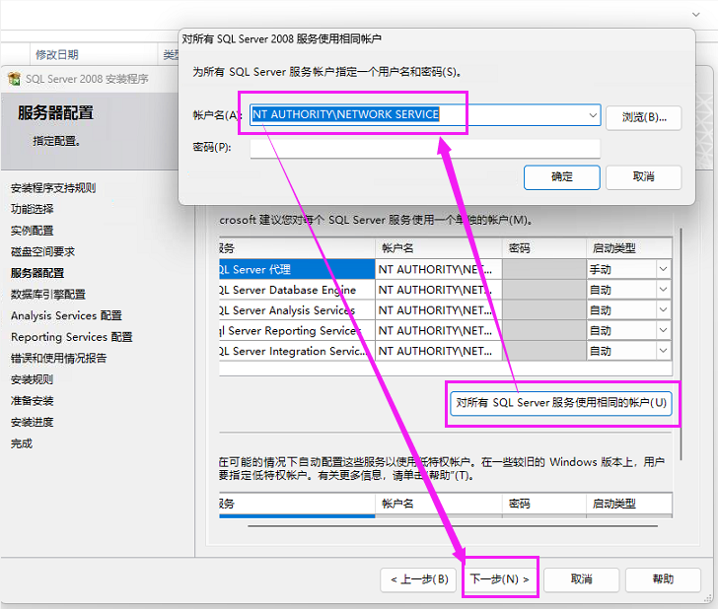The image size is (718, 609).
Task: Click the account name cell for Reporting Services
Action: [x=438, y=330]
